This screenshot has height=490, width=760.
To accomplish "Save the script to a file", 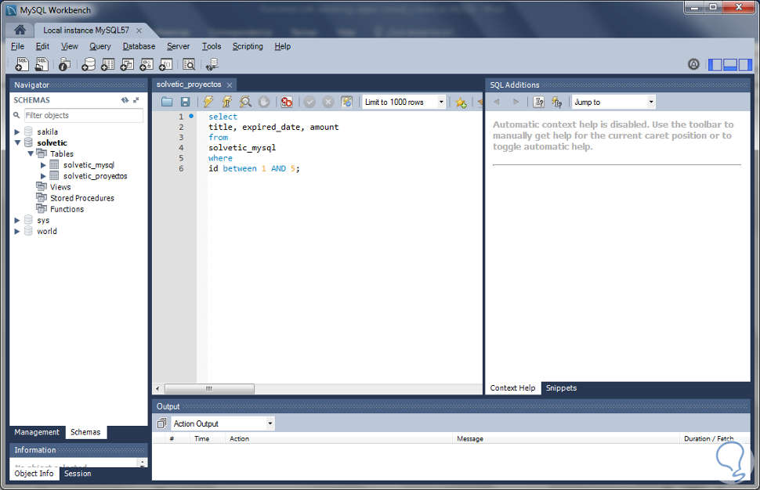I will click(x=185, y=102).
